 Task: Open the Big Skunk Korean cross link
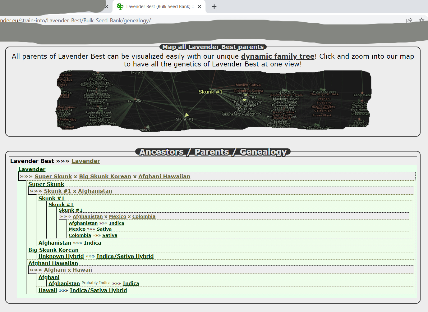(105, 176)
